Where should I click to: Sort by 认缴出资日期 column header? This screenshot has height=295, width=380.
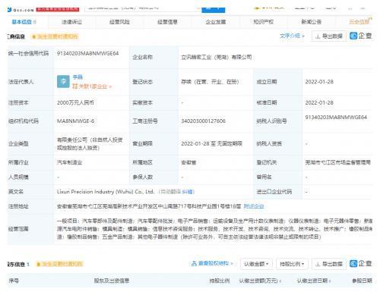pos(314,281)
